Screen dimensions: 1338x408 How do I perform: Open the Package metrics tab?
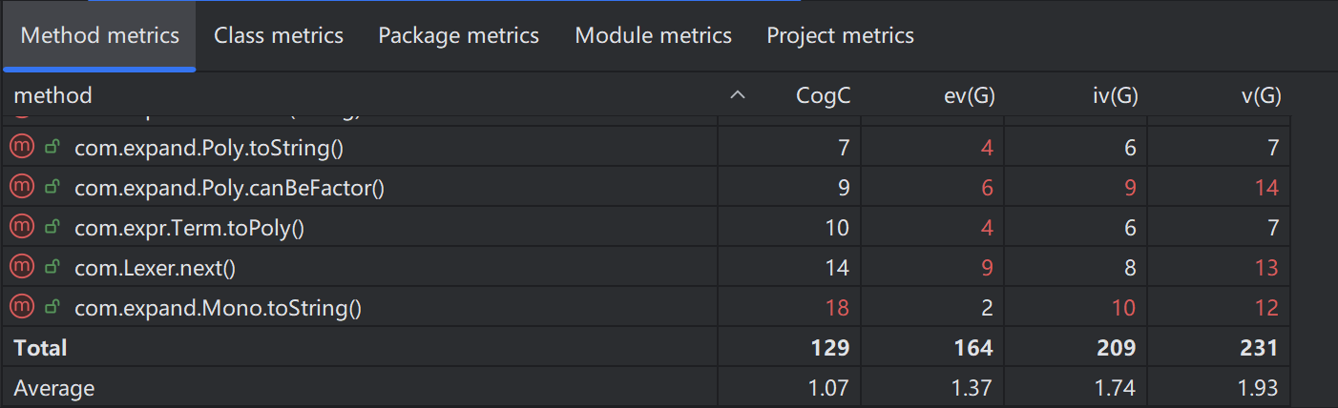458,36
